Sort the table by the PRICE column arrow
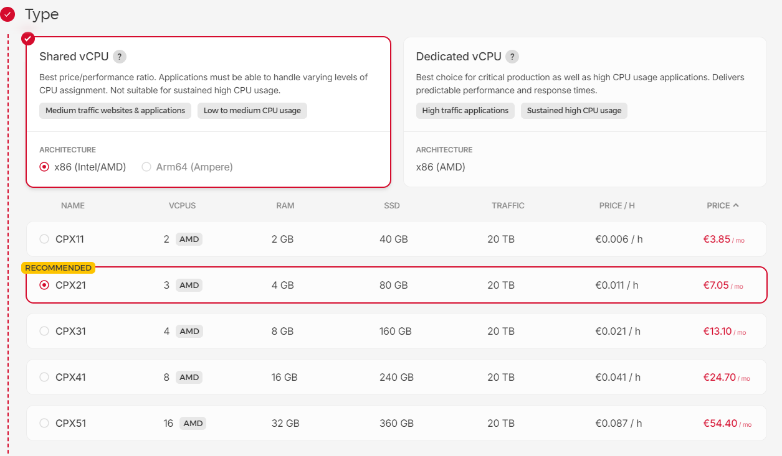 click(736, 205)
